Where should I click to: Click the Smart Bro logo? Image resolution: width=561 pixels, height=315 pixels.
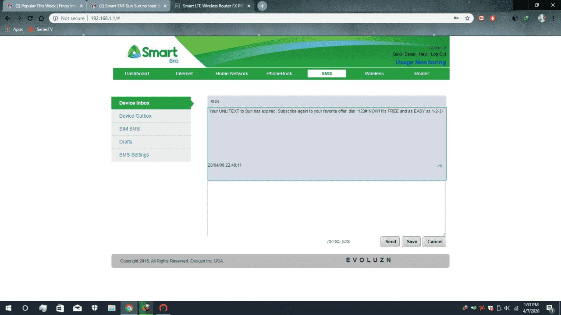[153, 53]
